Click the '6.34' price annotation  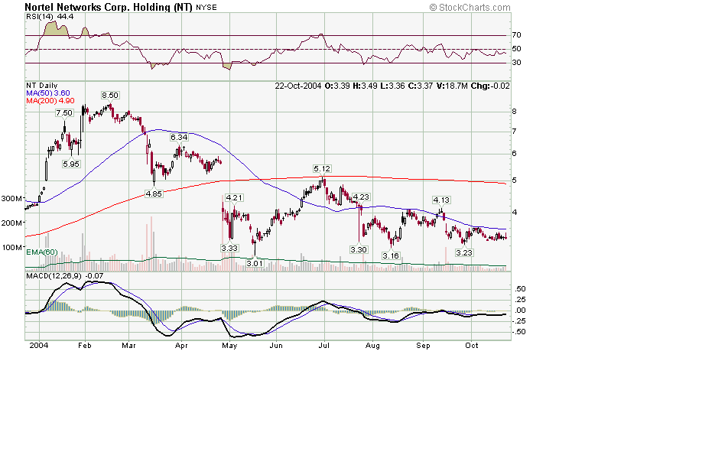pyautogui.click(x=179, y=137)
